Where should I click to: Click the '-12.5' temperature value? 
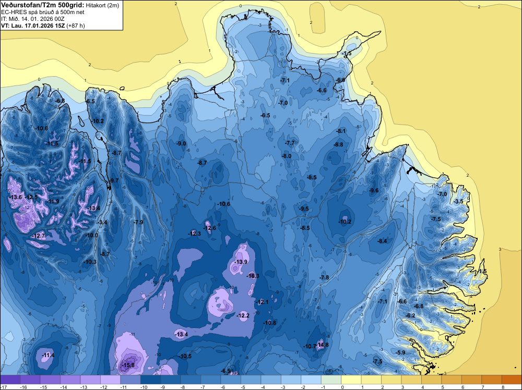(x=31, y=197)
